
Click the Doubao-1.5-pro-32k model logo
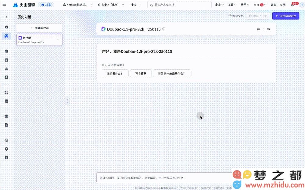pyautogui.click(x=103, y=29)
